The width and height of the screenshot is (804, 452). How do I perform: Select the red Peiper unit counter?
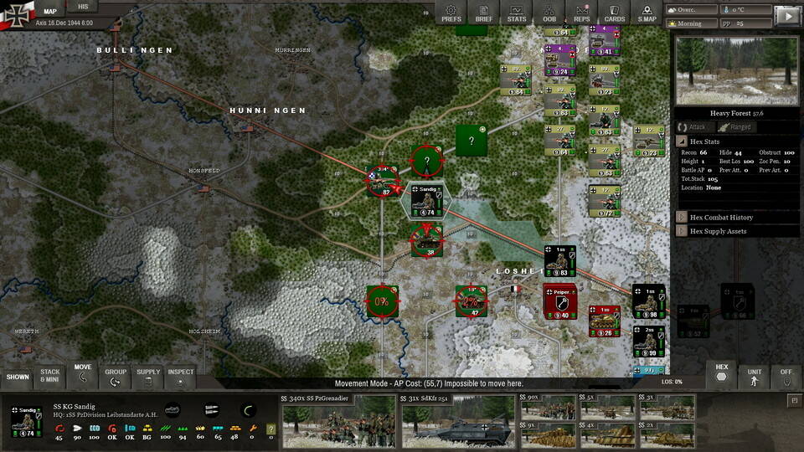tap(560, 302)
